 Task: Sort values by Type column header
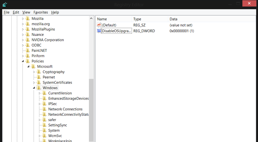(x=150, y=19)
